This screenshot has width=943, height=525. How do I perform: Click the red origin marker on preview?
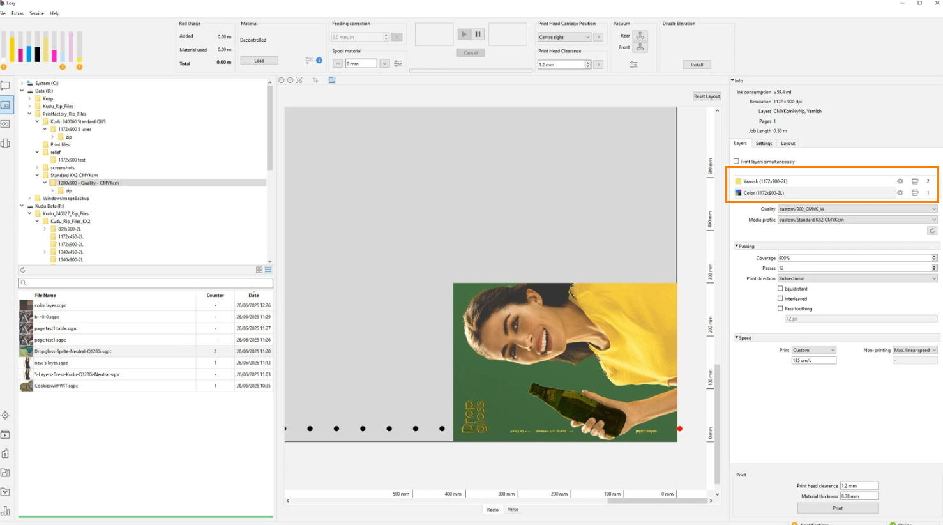[679, 429]
